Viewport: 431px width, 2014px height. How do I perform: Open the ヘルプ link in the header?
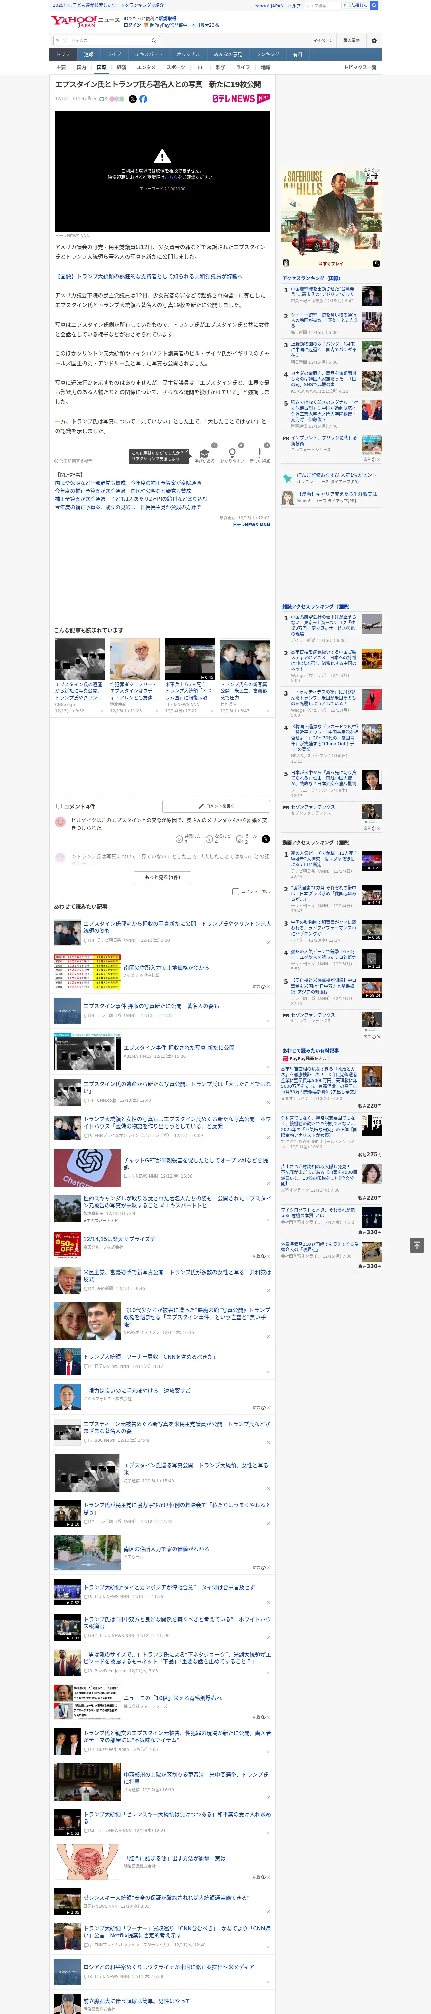pos(294,5)
